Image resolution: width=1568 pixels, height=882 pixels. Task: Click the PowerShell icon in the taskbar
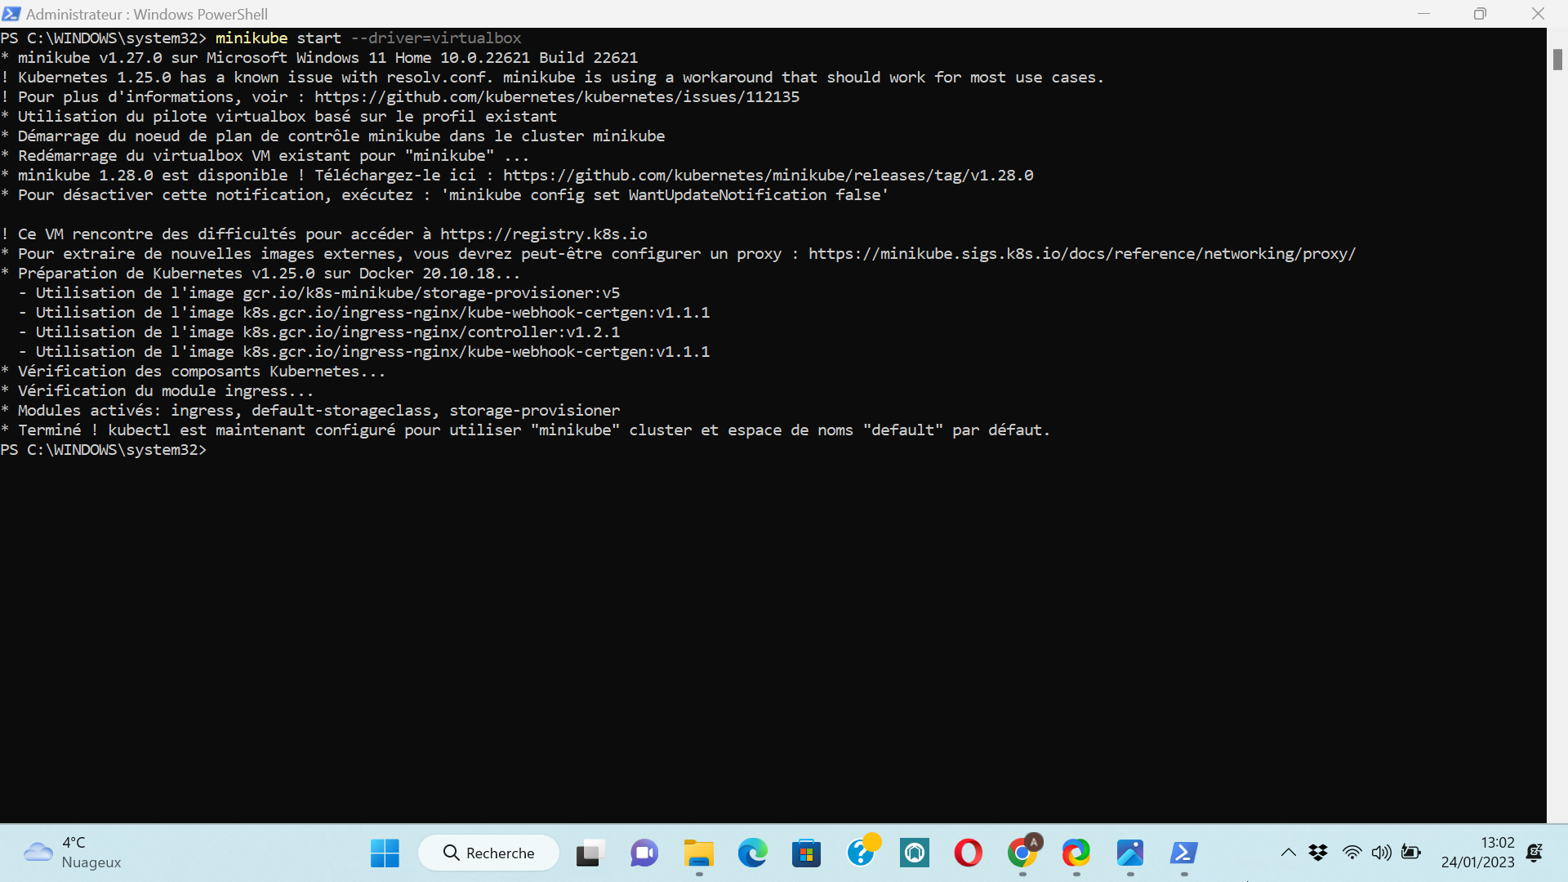pyautogui.click(x=1184, y=853)
